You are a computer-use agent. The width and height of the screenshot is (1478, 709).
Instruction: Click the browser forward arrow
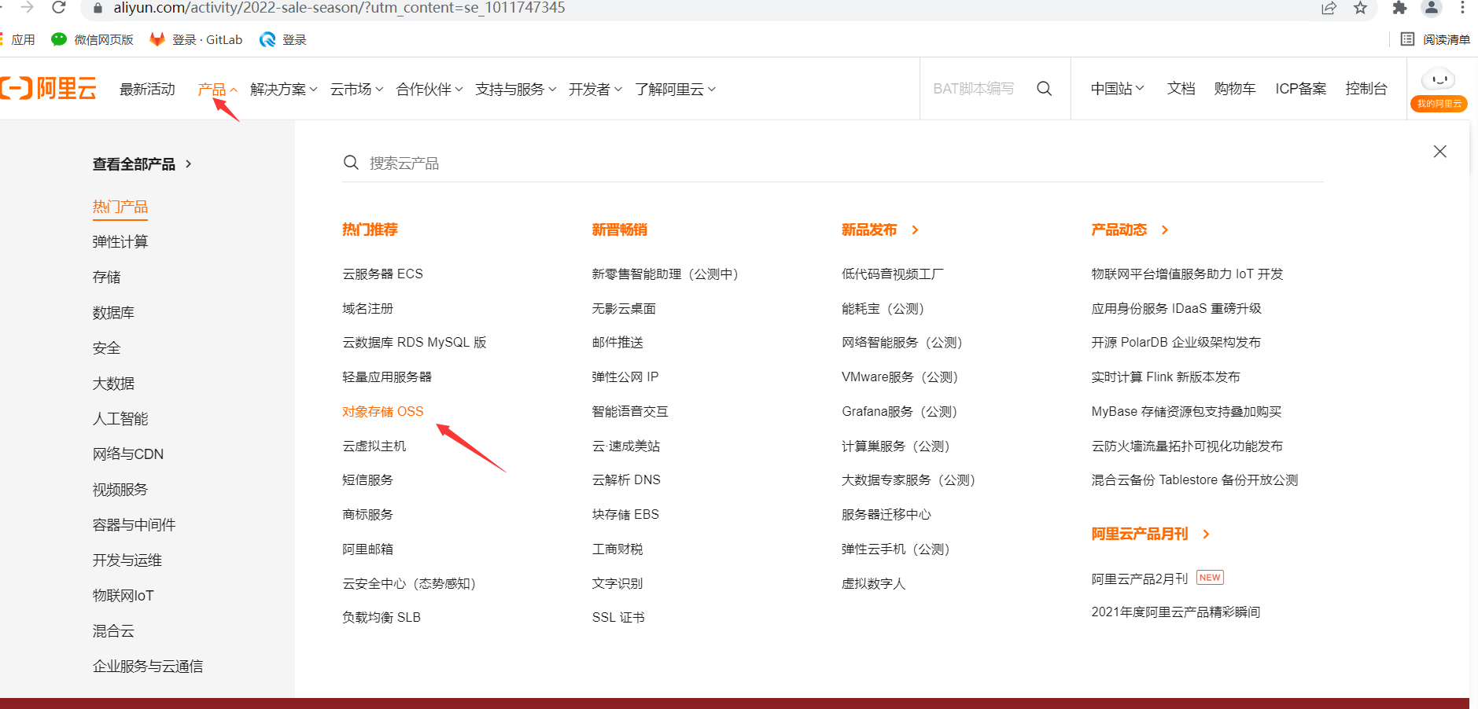click(x=28, y=7)
